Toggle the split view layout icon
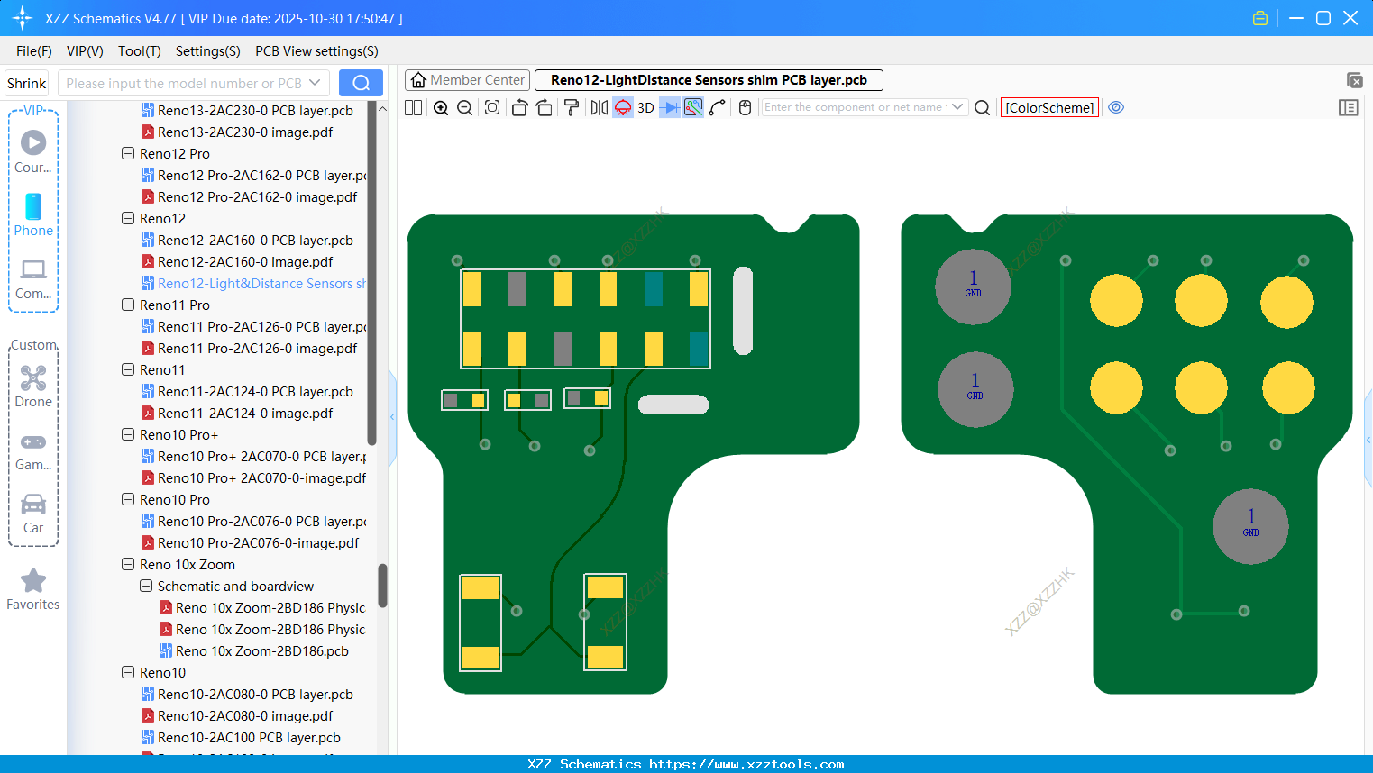 point(414,108)
